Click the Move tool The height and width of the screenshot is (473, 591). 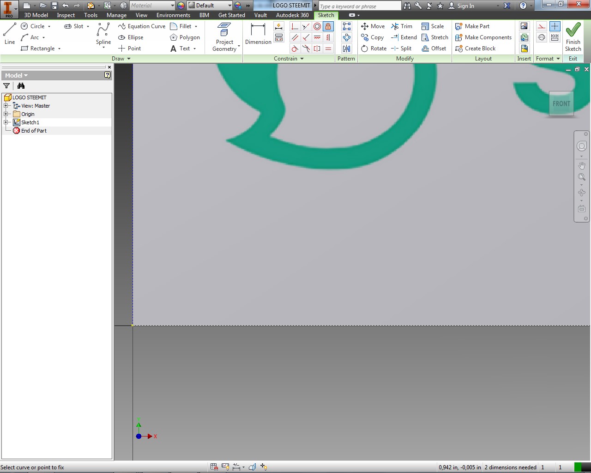[x=373, y=26]
